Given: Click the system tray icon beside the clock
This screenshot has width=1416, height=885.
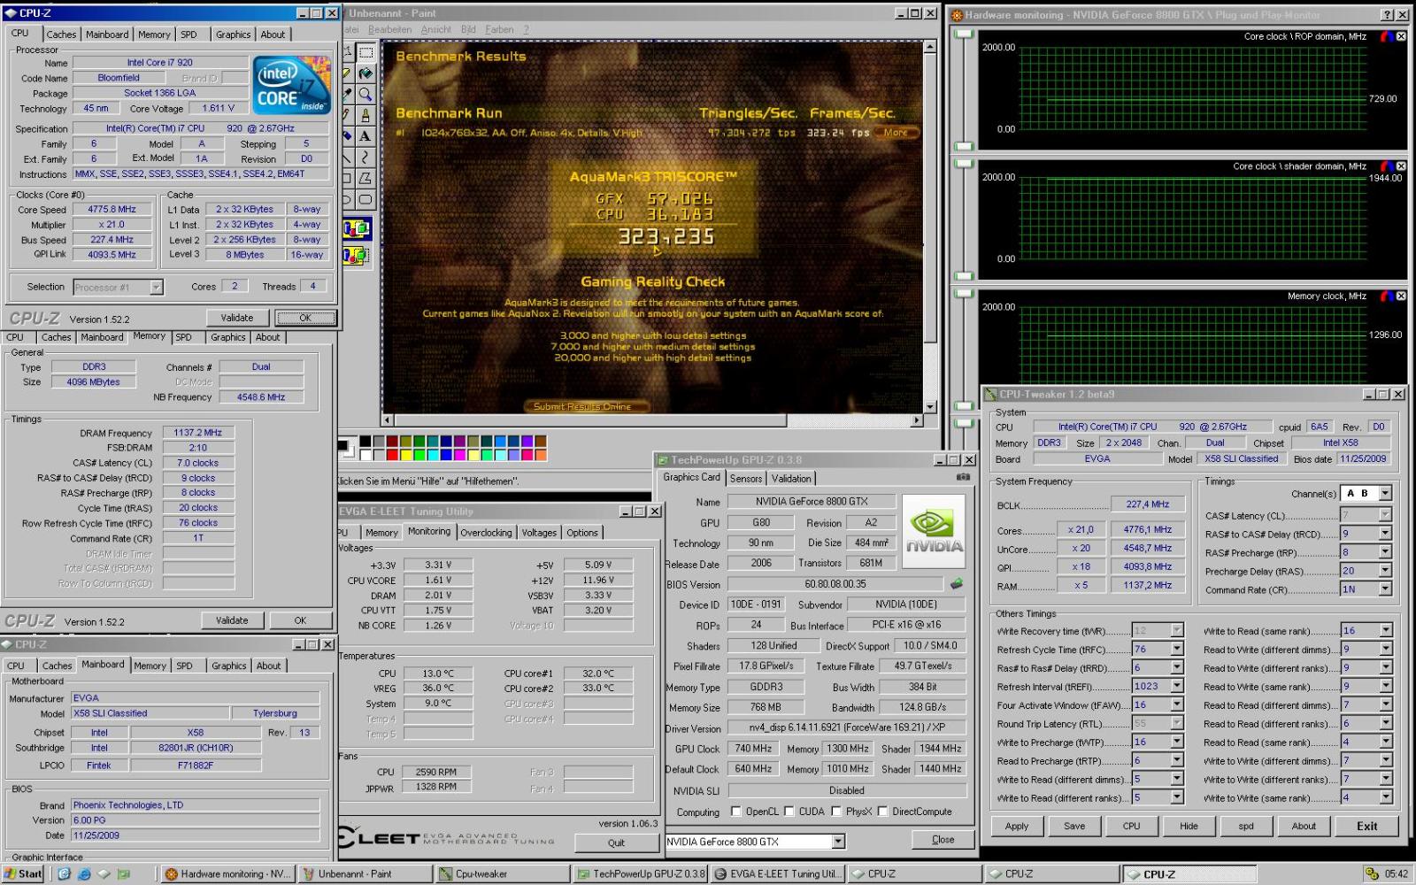Looking at the screenshot, I should point(1371,873).
